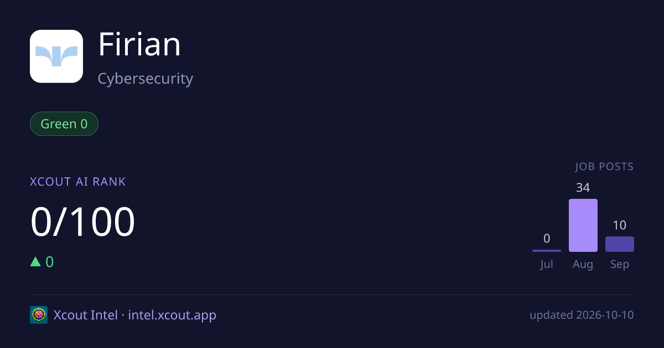Click the green upward triangle indicator
This screenshot has height=348, width=664.
pyautogui.click(x=35, y=262)
